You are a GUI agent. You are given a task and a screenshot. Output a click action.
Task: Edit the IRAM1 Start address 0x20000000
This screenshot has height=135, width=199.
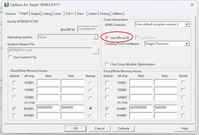pyautogui.click(x=141, y=108)
